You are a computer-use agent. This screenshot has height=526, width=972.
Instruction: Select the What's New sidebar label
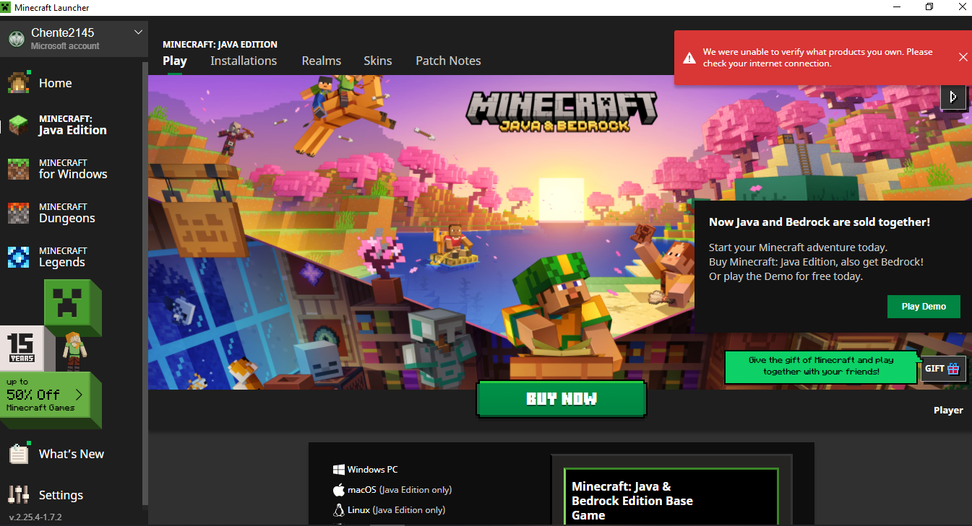pyautogui.click(x=72, y=454)
